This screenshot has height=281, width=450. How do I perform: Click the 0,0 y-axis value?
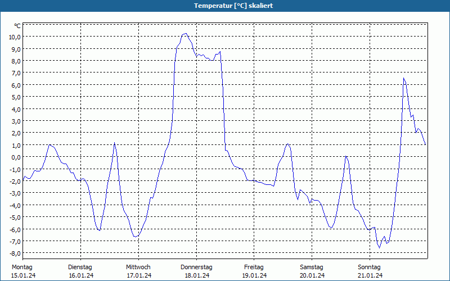pos(16,157)
